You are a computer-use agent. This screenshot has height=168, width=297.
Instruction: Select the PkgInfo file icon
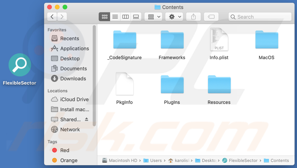pyautogui.click(x=125, y=84)
